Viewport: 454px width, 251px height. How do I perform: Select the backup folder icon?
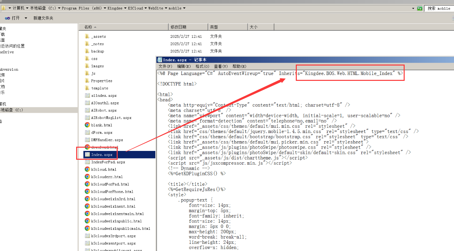pyautogui.click(x=87, y=51)
